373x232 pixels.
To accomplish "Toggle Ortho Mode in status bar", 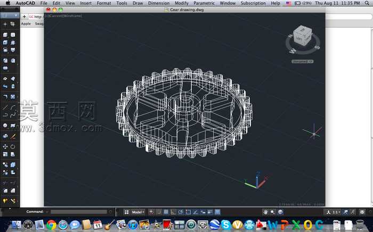I will tap(173, 212).
